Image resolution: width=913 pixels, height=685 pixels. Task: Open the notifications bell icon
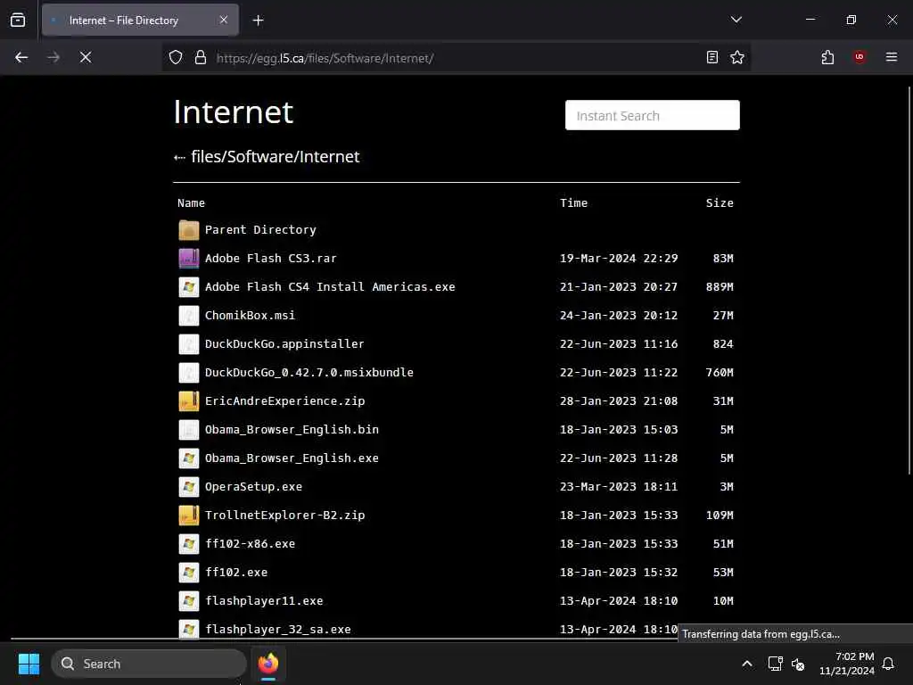[888, 664]
